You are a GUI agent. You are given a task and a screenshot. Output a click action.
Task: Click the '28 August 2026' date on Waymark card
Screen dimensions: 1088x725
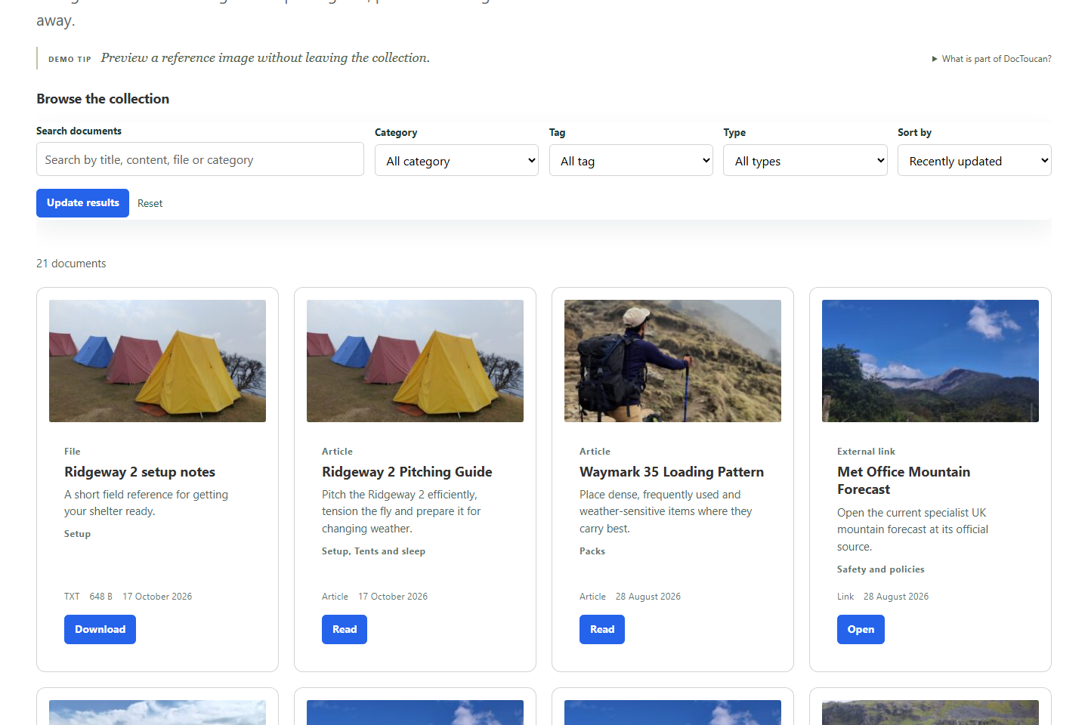click(x=648, y=597)
